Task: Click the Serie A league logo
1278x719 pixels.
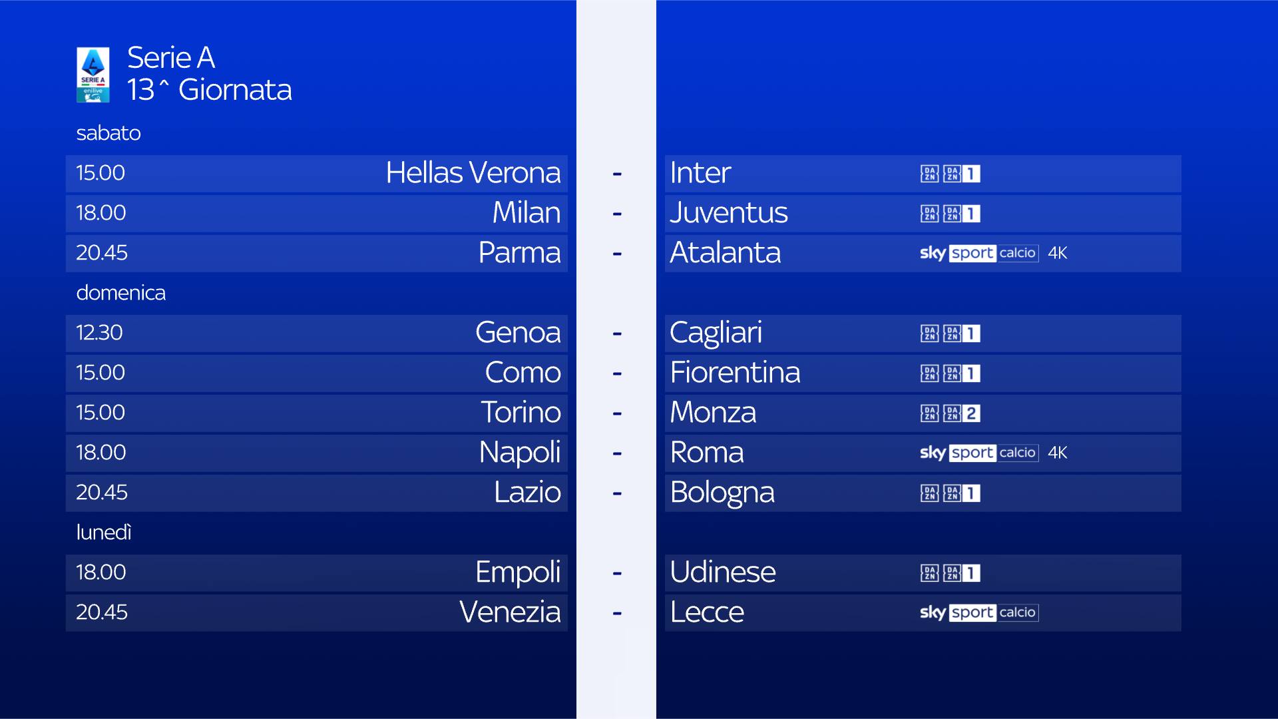Action: point(93,75)
